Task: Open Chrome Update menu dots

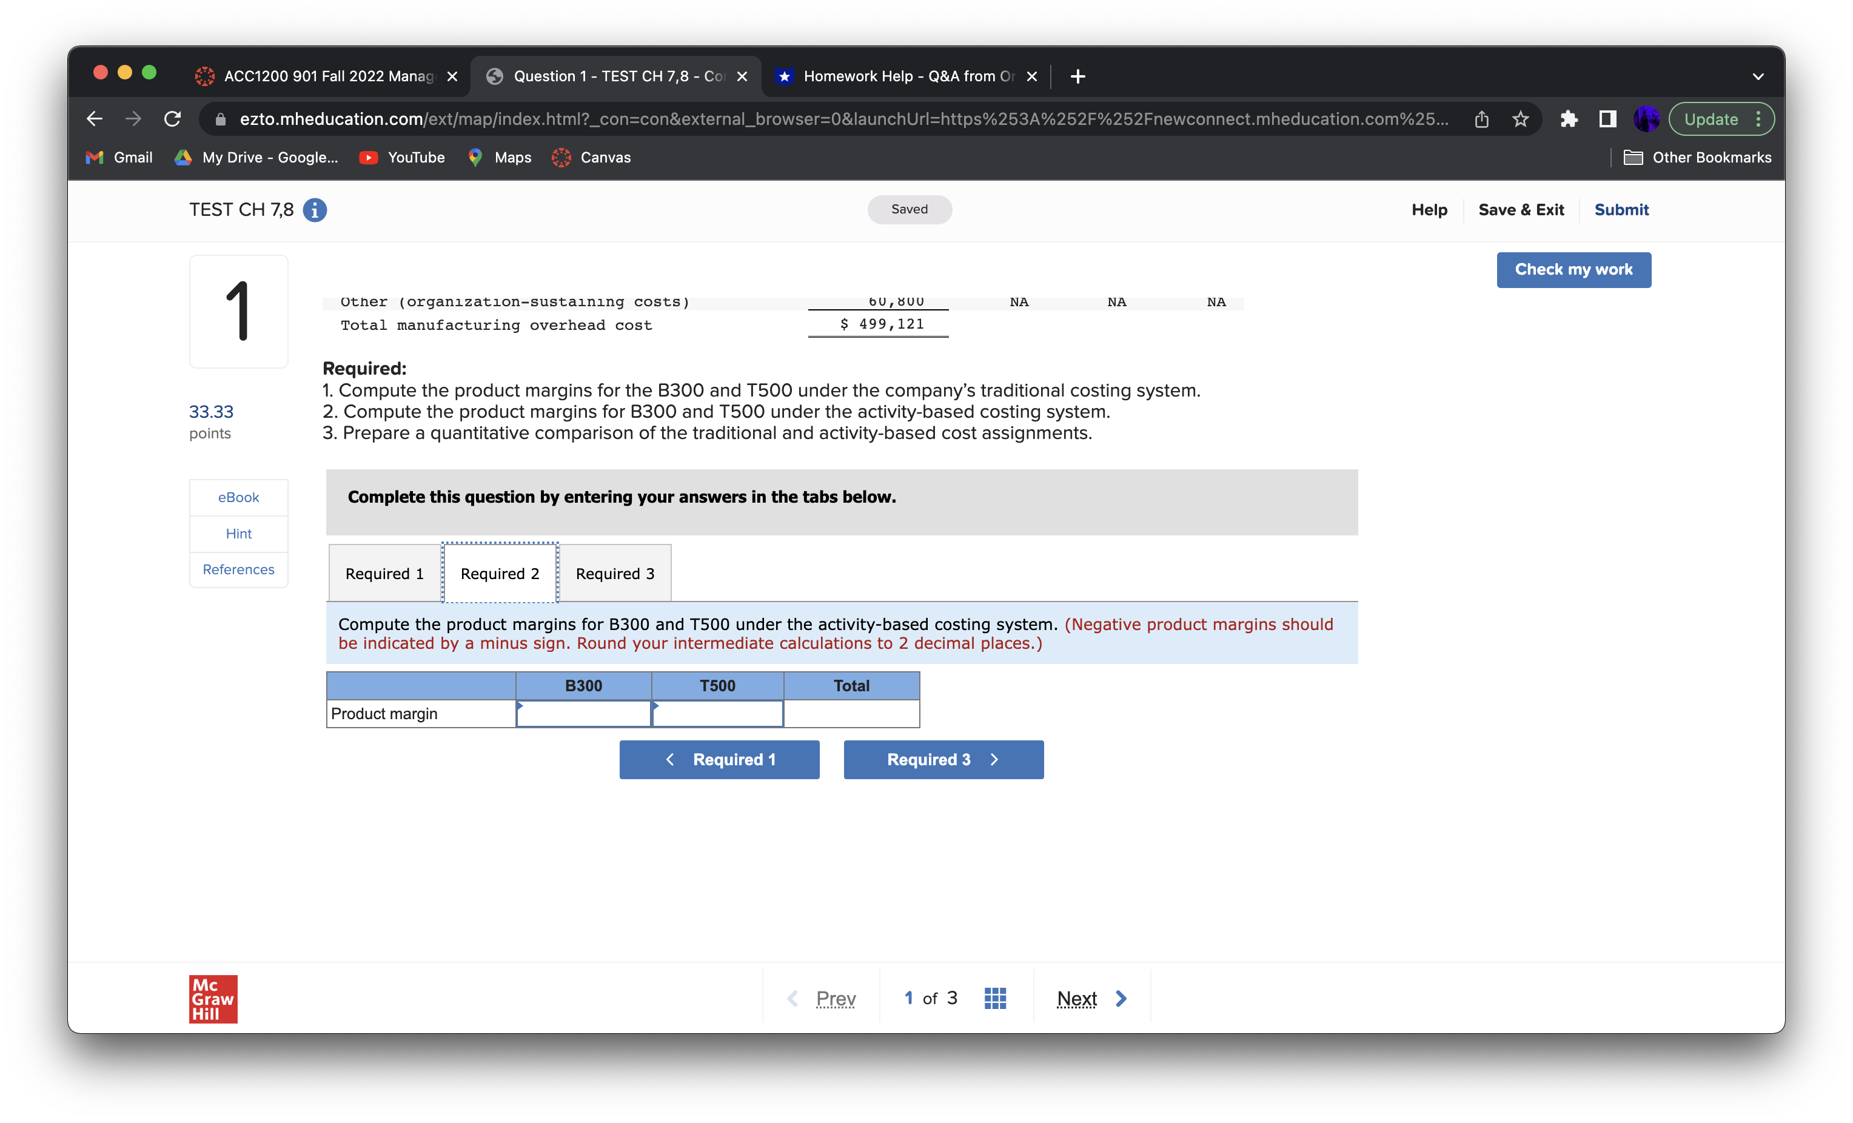Action: (x=1757, y=119)
